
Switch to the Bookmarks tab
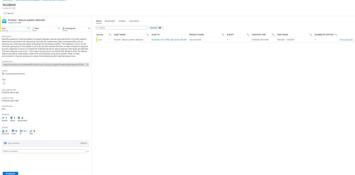click(x=110, y=21)
